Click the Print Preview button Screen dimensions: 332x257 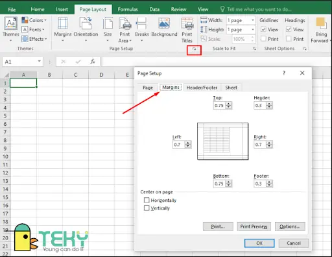coord(254,226)
